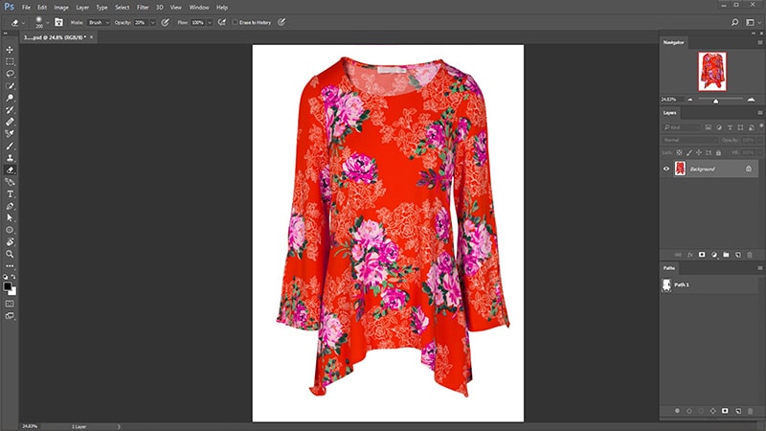Select the Pen tool
766x431 pixels.
10,206
